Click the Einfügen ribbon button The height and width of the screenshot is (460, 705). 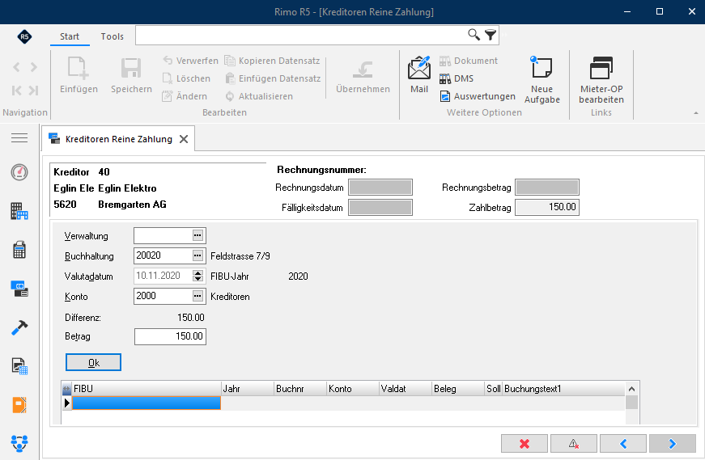coord(79,75)
